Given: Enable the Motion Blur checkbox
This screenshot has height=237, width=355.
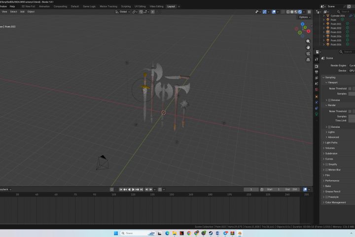Looking at the screenshot, I should [327, 170].
